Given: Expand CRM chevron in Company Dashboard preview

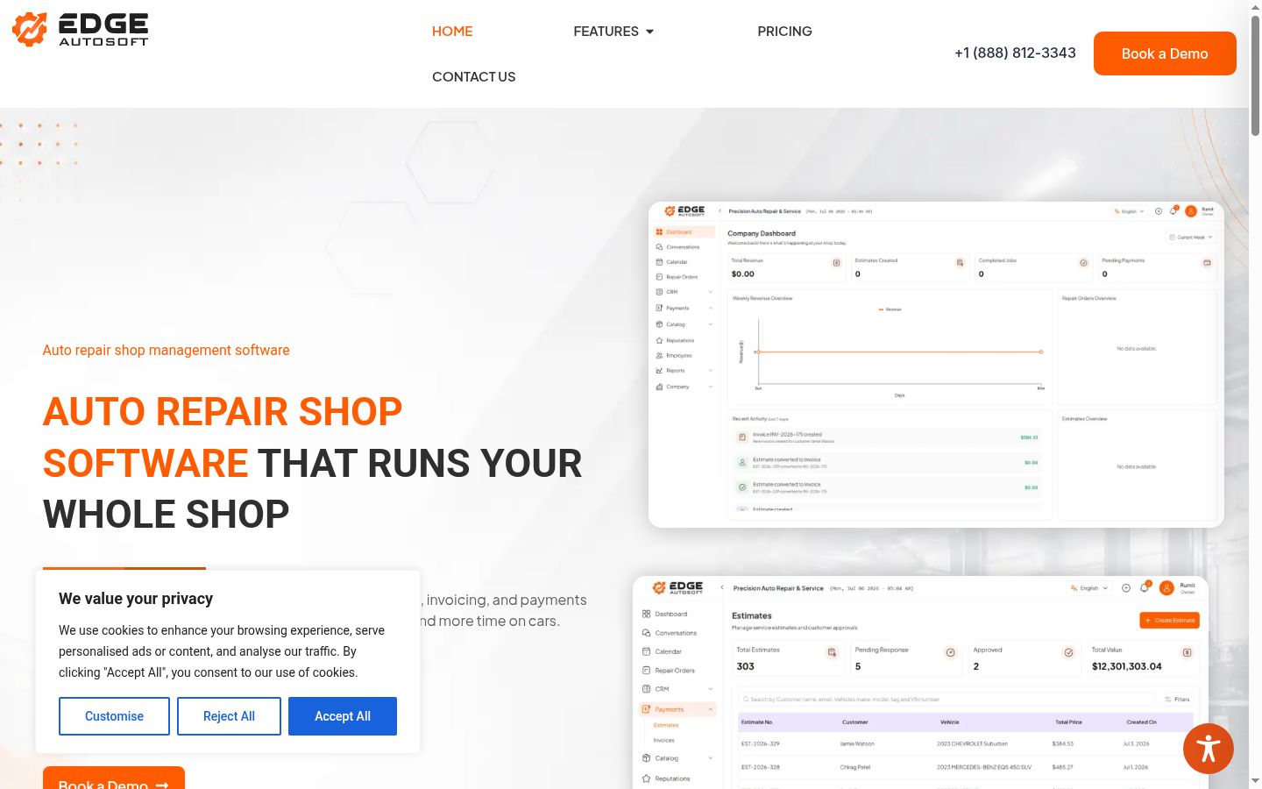Looking at the screenshot, I should click(x=711, y=292).
